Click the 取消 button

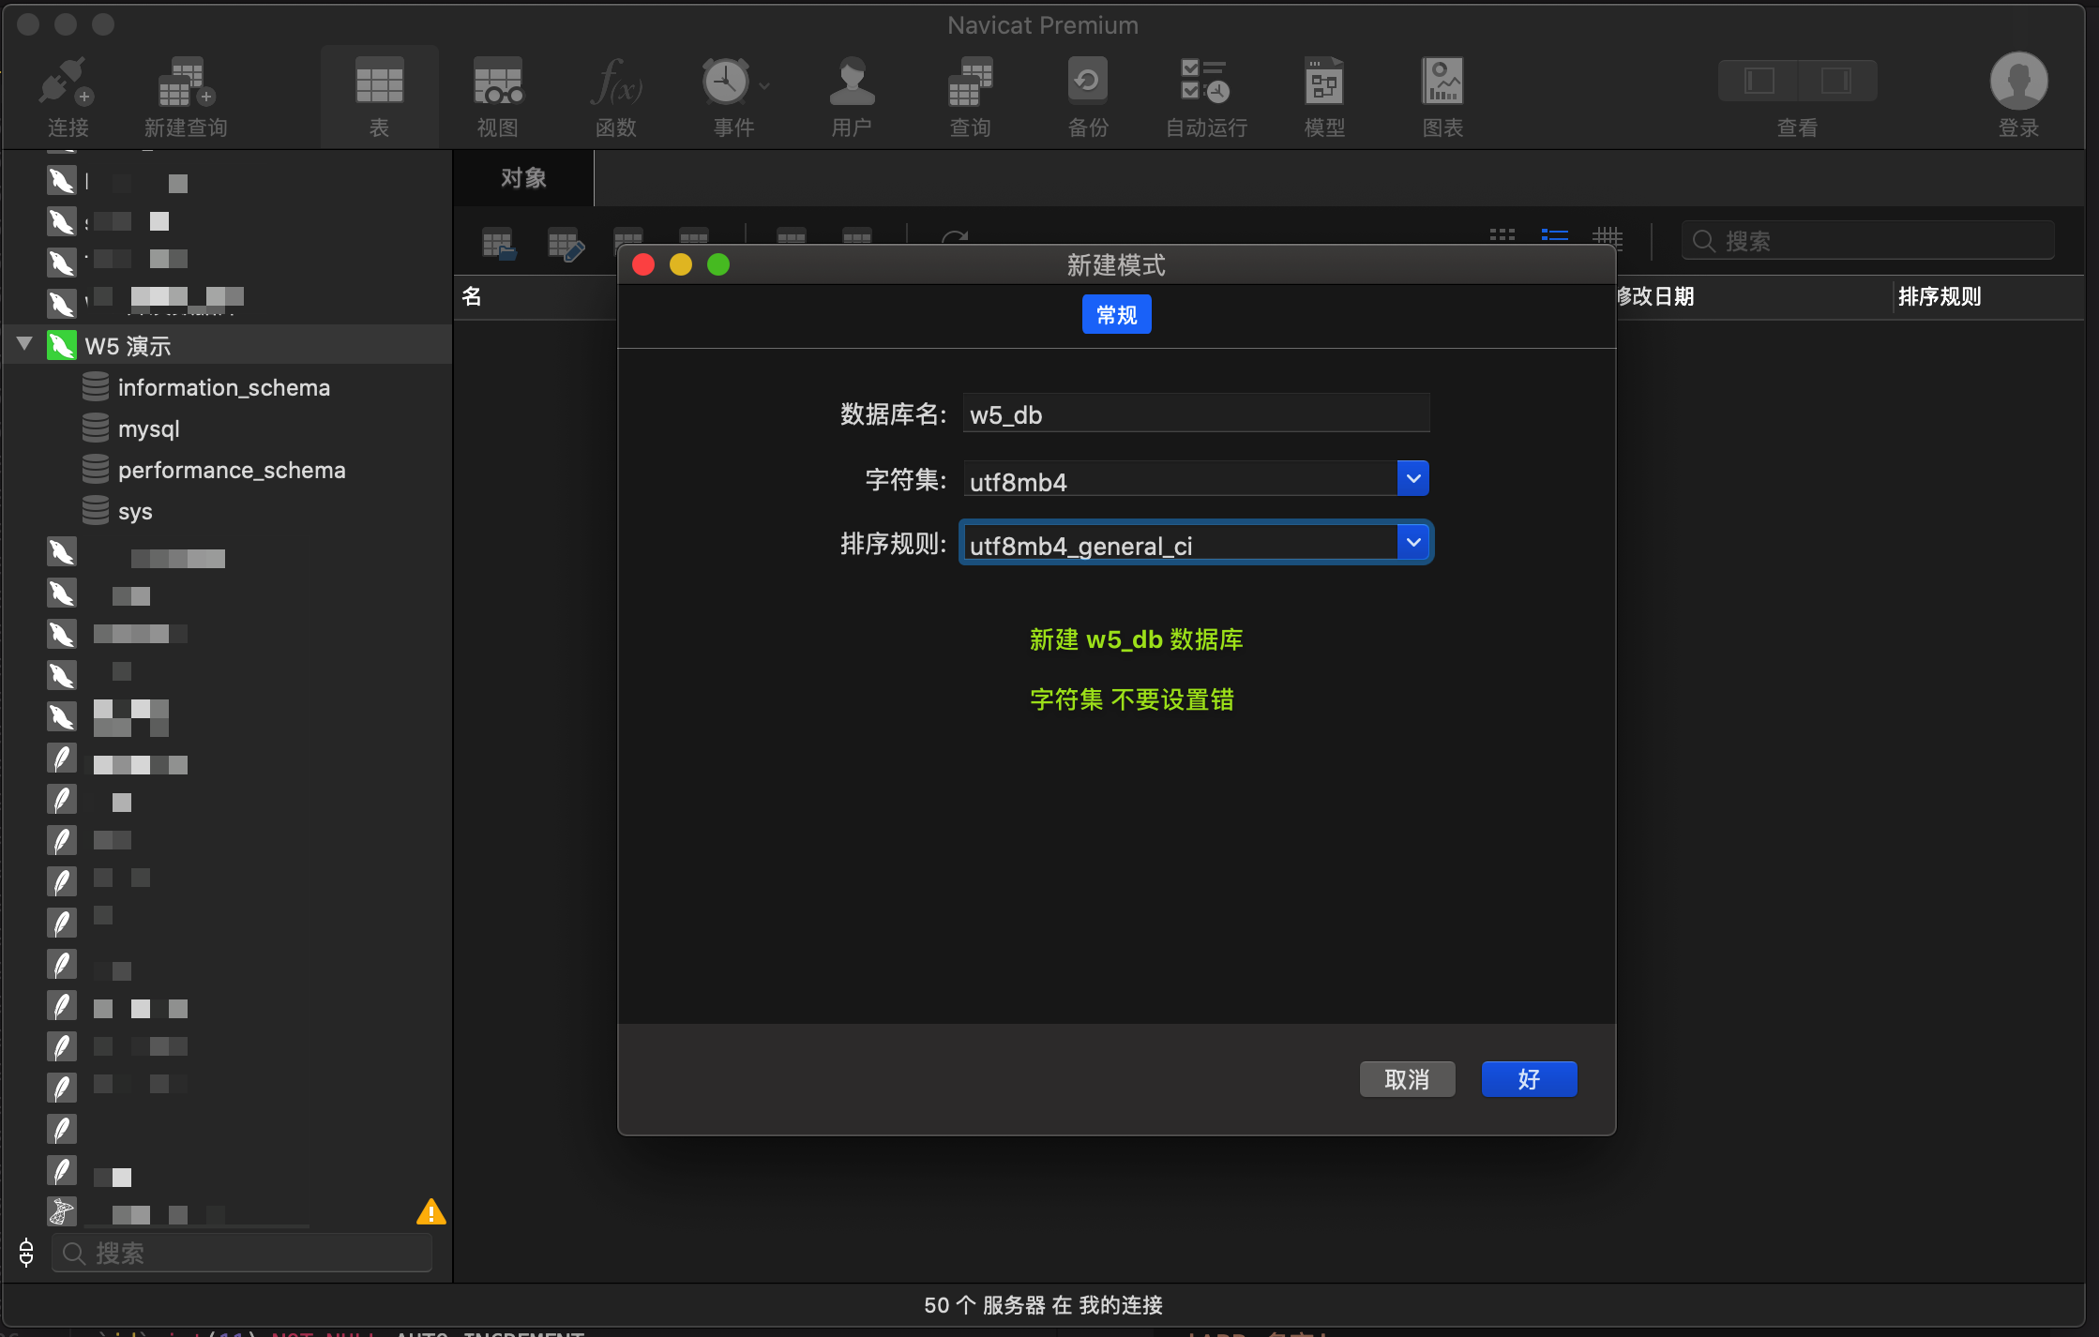click(1407, 1079)
